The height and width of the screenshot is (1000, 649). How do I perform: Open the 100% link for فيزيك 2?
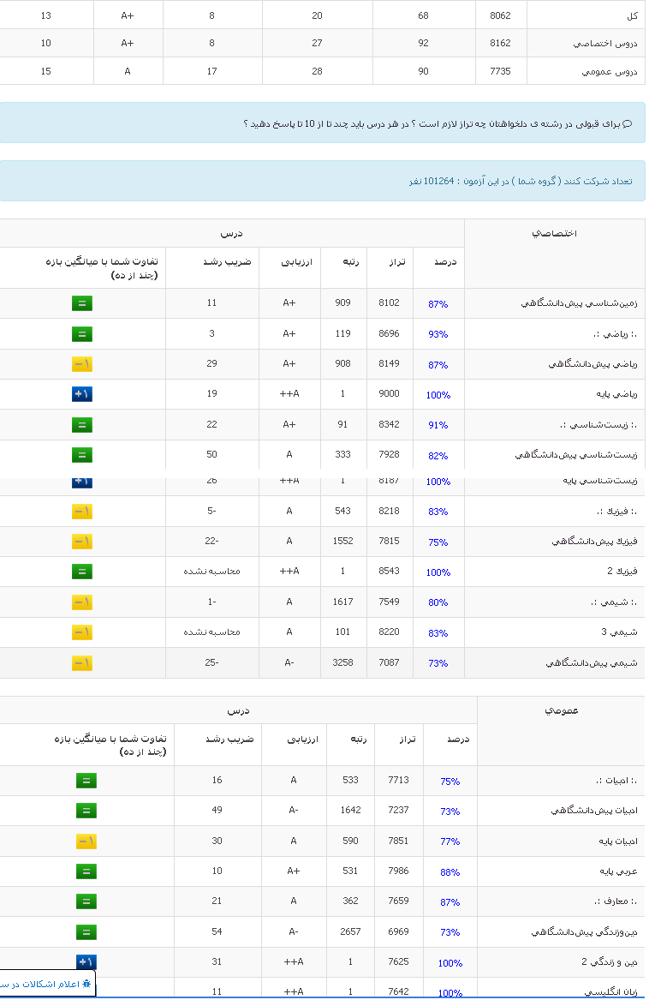(438, 572)
